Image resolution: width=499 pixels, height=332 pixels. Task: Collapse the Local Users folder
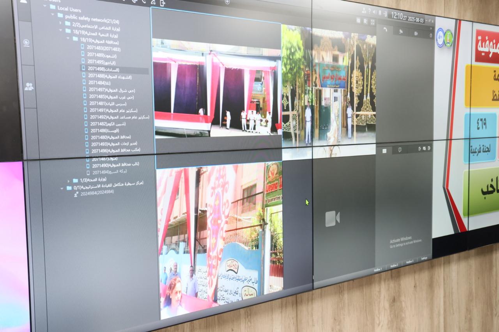45,6
